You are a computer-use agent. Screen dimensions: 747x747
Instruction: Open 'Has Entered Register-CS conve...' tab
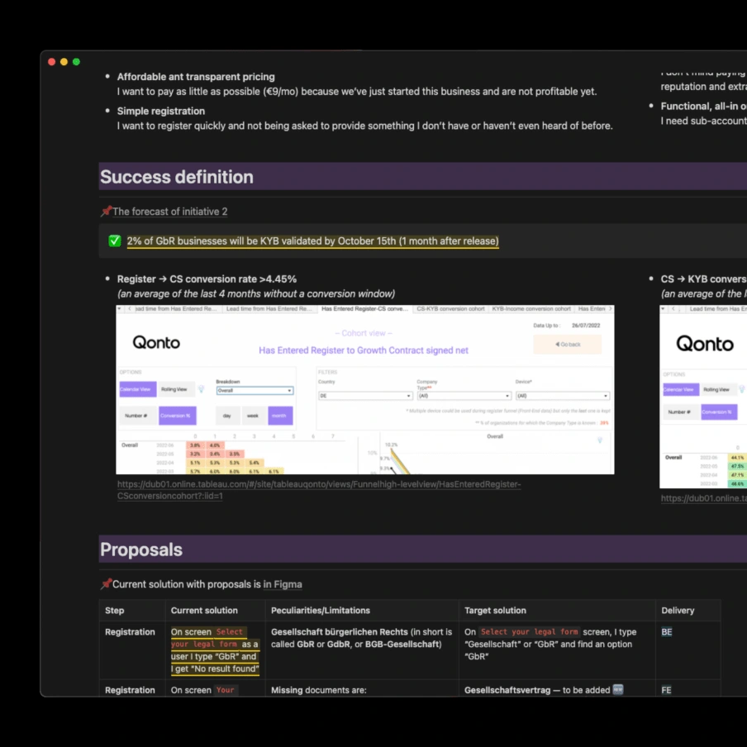point(365,309)
